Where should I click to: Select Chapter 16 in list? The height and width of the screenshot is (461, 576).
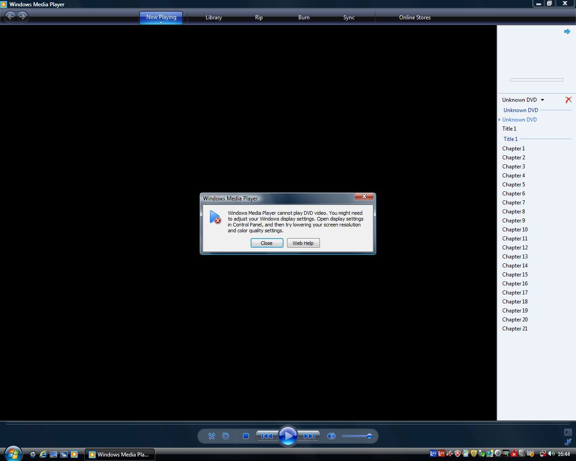pos(515,284)
